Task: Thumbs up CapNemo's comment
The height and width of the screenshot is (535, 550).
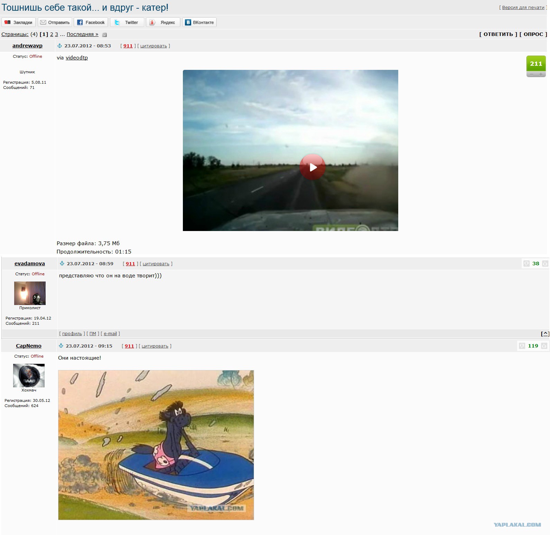Action: pyautogui.click(x=544, y=346)
